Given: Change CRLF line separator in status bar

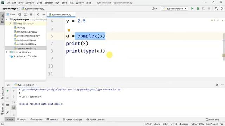Looking at the screenshot, I should click(165, 124).
